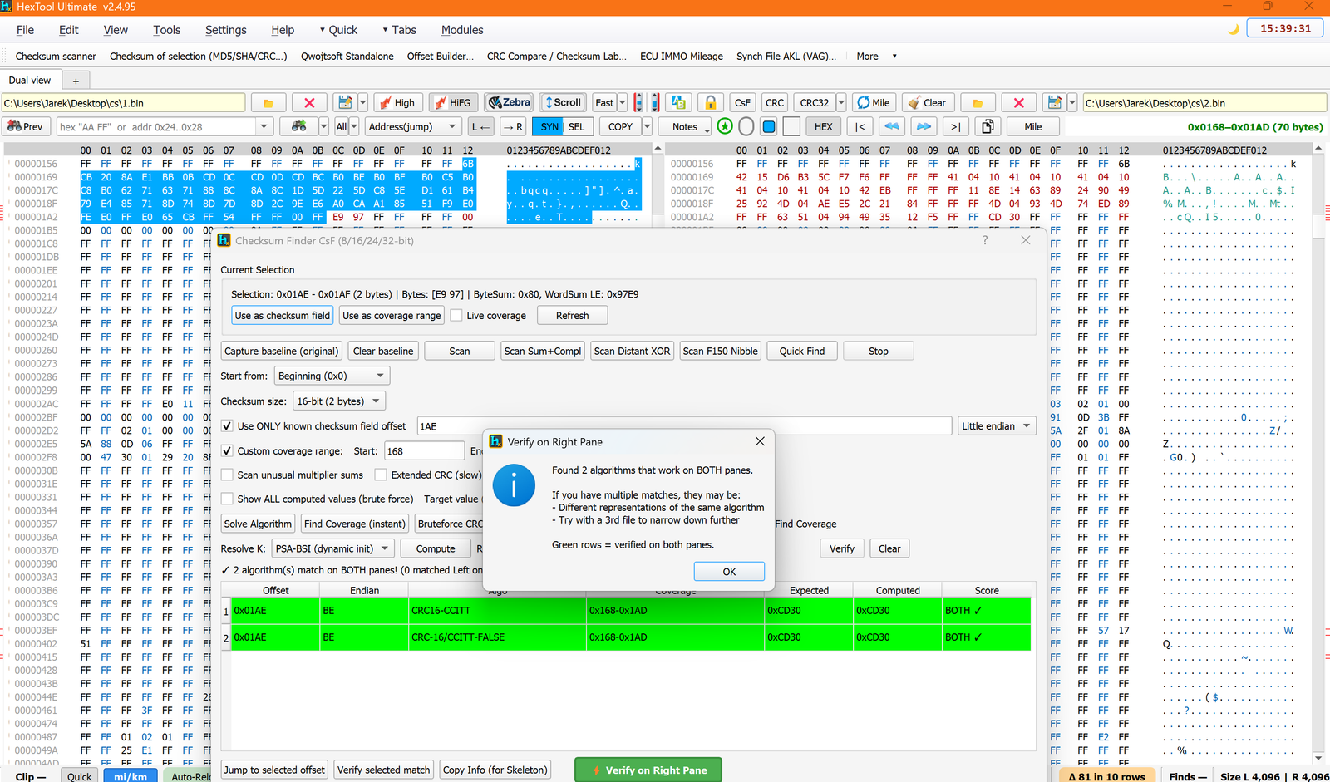This screenshot has height=782, width=1330.
Task: Open a file in the right pane via folder icon
Action: 978,103
